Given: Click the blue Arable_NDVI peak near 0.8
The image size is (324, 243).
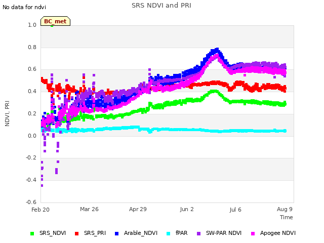Looking at the screenshot, I should tap(217, 49).
